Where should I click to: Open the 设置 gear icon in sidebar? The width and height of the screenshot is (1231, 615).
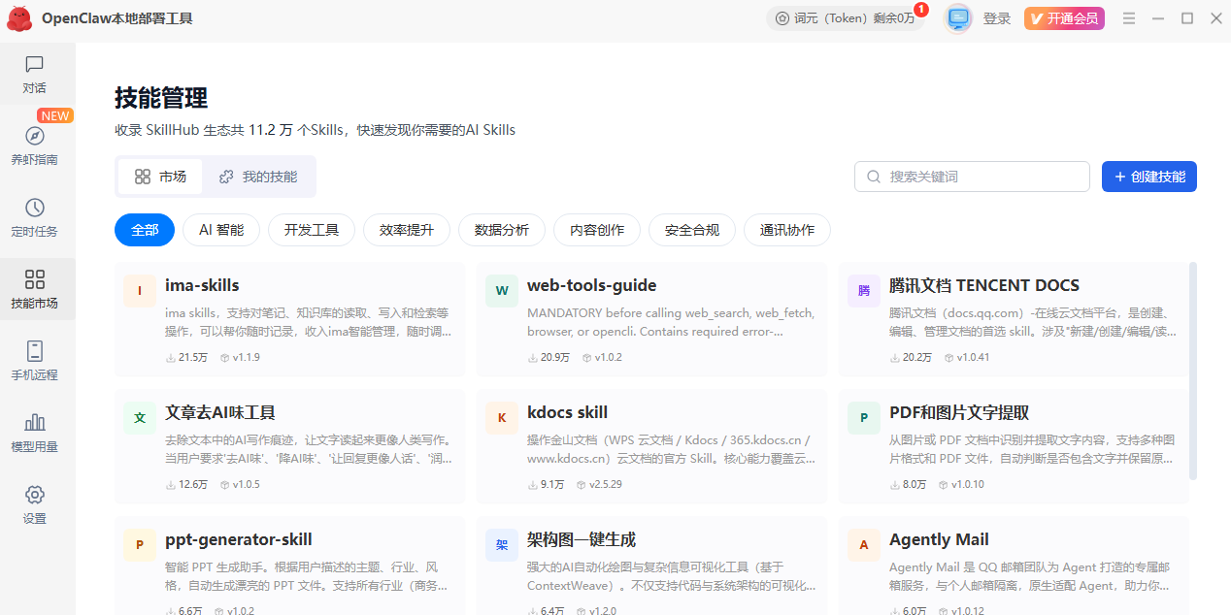pos(35,495)
